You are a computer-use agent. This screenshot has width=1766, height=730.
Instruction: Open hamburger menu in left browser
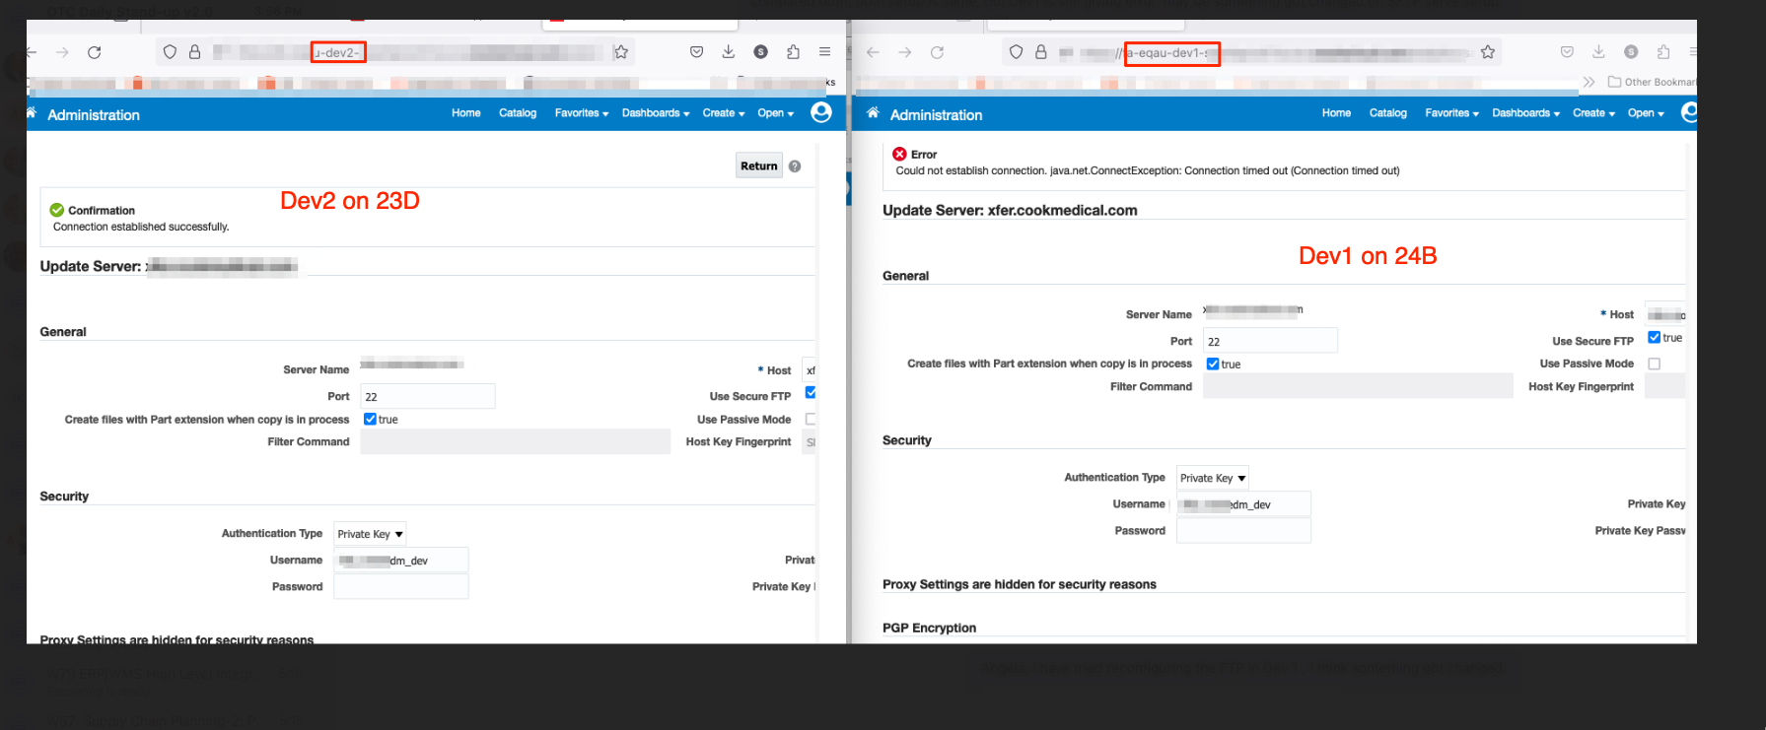[x=824, y=52]
